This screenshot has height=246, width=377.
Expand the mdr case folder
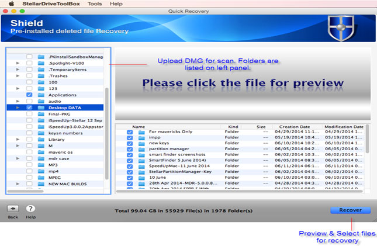click(x=18, y=158)
